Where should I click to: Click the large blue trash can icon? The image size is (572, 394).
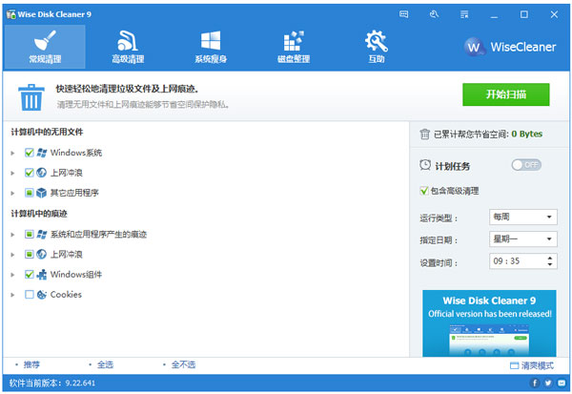(31, 97)
